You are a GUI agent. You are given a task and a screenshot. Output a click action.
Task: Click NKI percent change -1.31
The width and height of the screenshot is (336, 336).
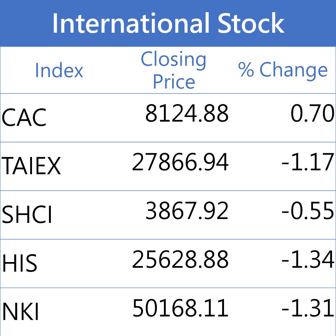(308, 309)
